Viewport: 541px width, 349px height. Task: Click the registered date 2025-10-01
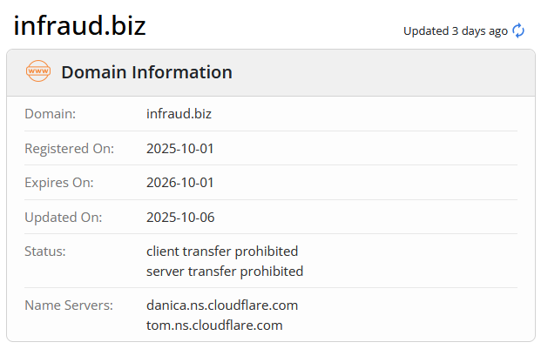[180, 149]
